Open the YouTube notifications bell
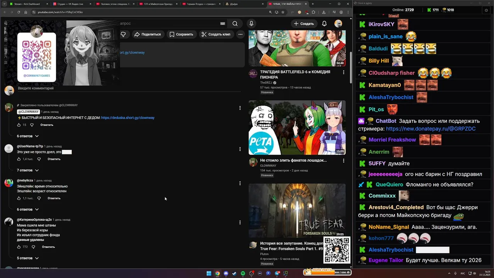Viewport: 494px width, 278px height. pos(324,24)
